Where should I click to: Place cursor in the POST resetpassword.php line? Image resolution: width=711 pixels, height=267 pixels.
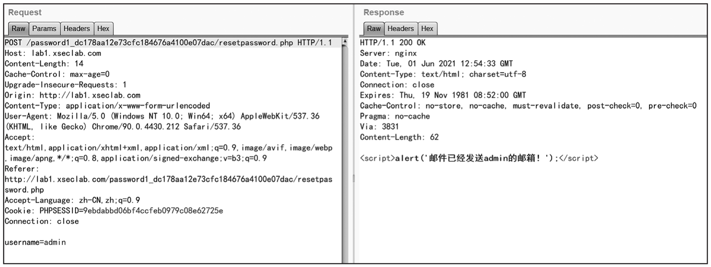tap(168, 43)
